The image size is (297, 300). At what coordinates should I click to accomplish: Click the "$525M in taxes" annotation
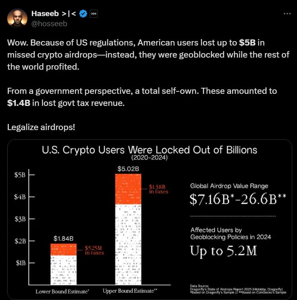(94, 250)
